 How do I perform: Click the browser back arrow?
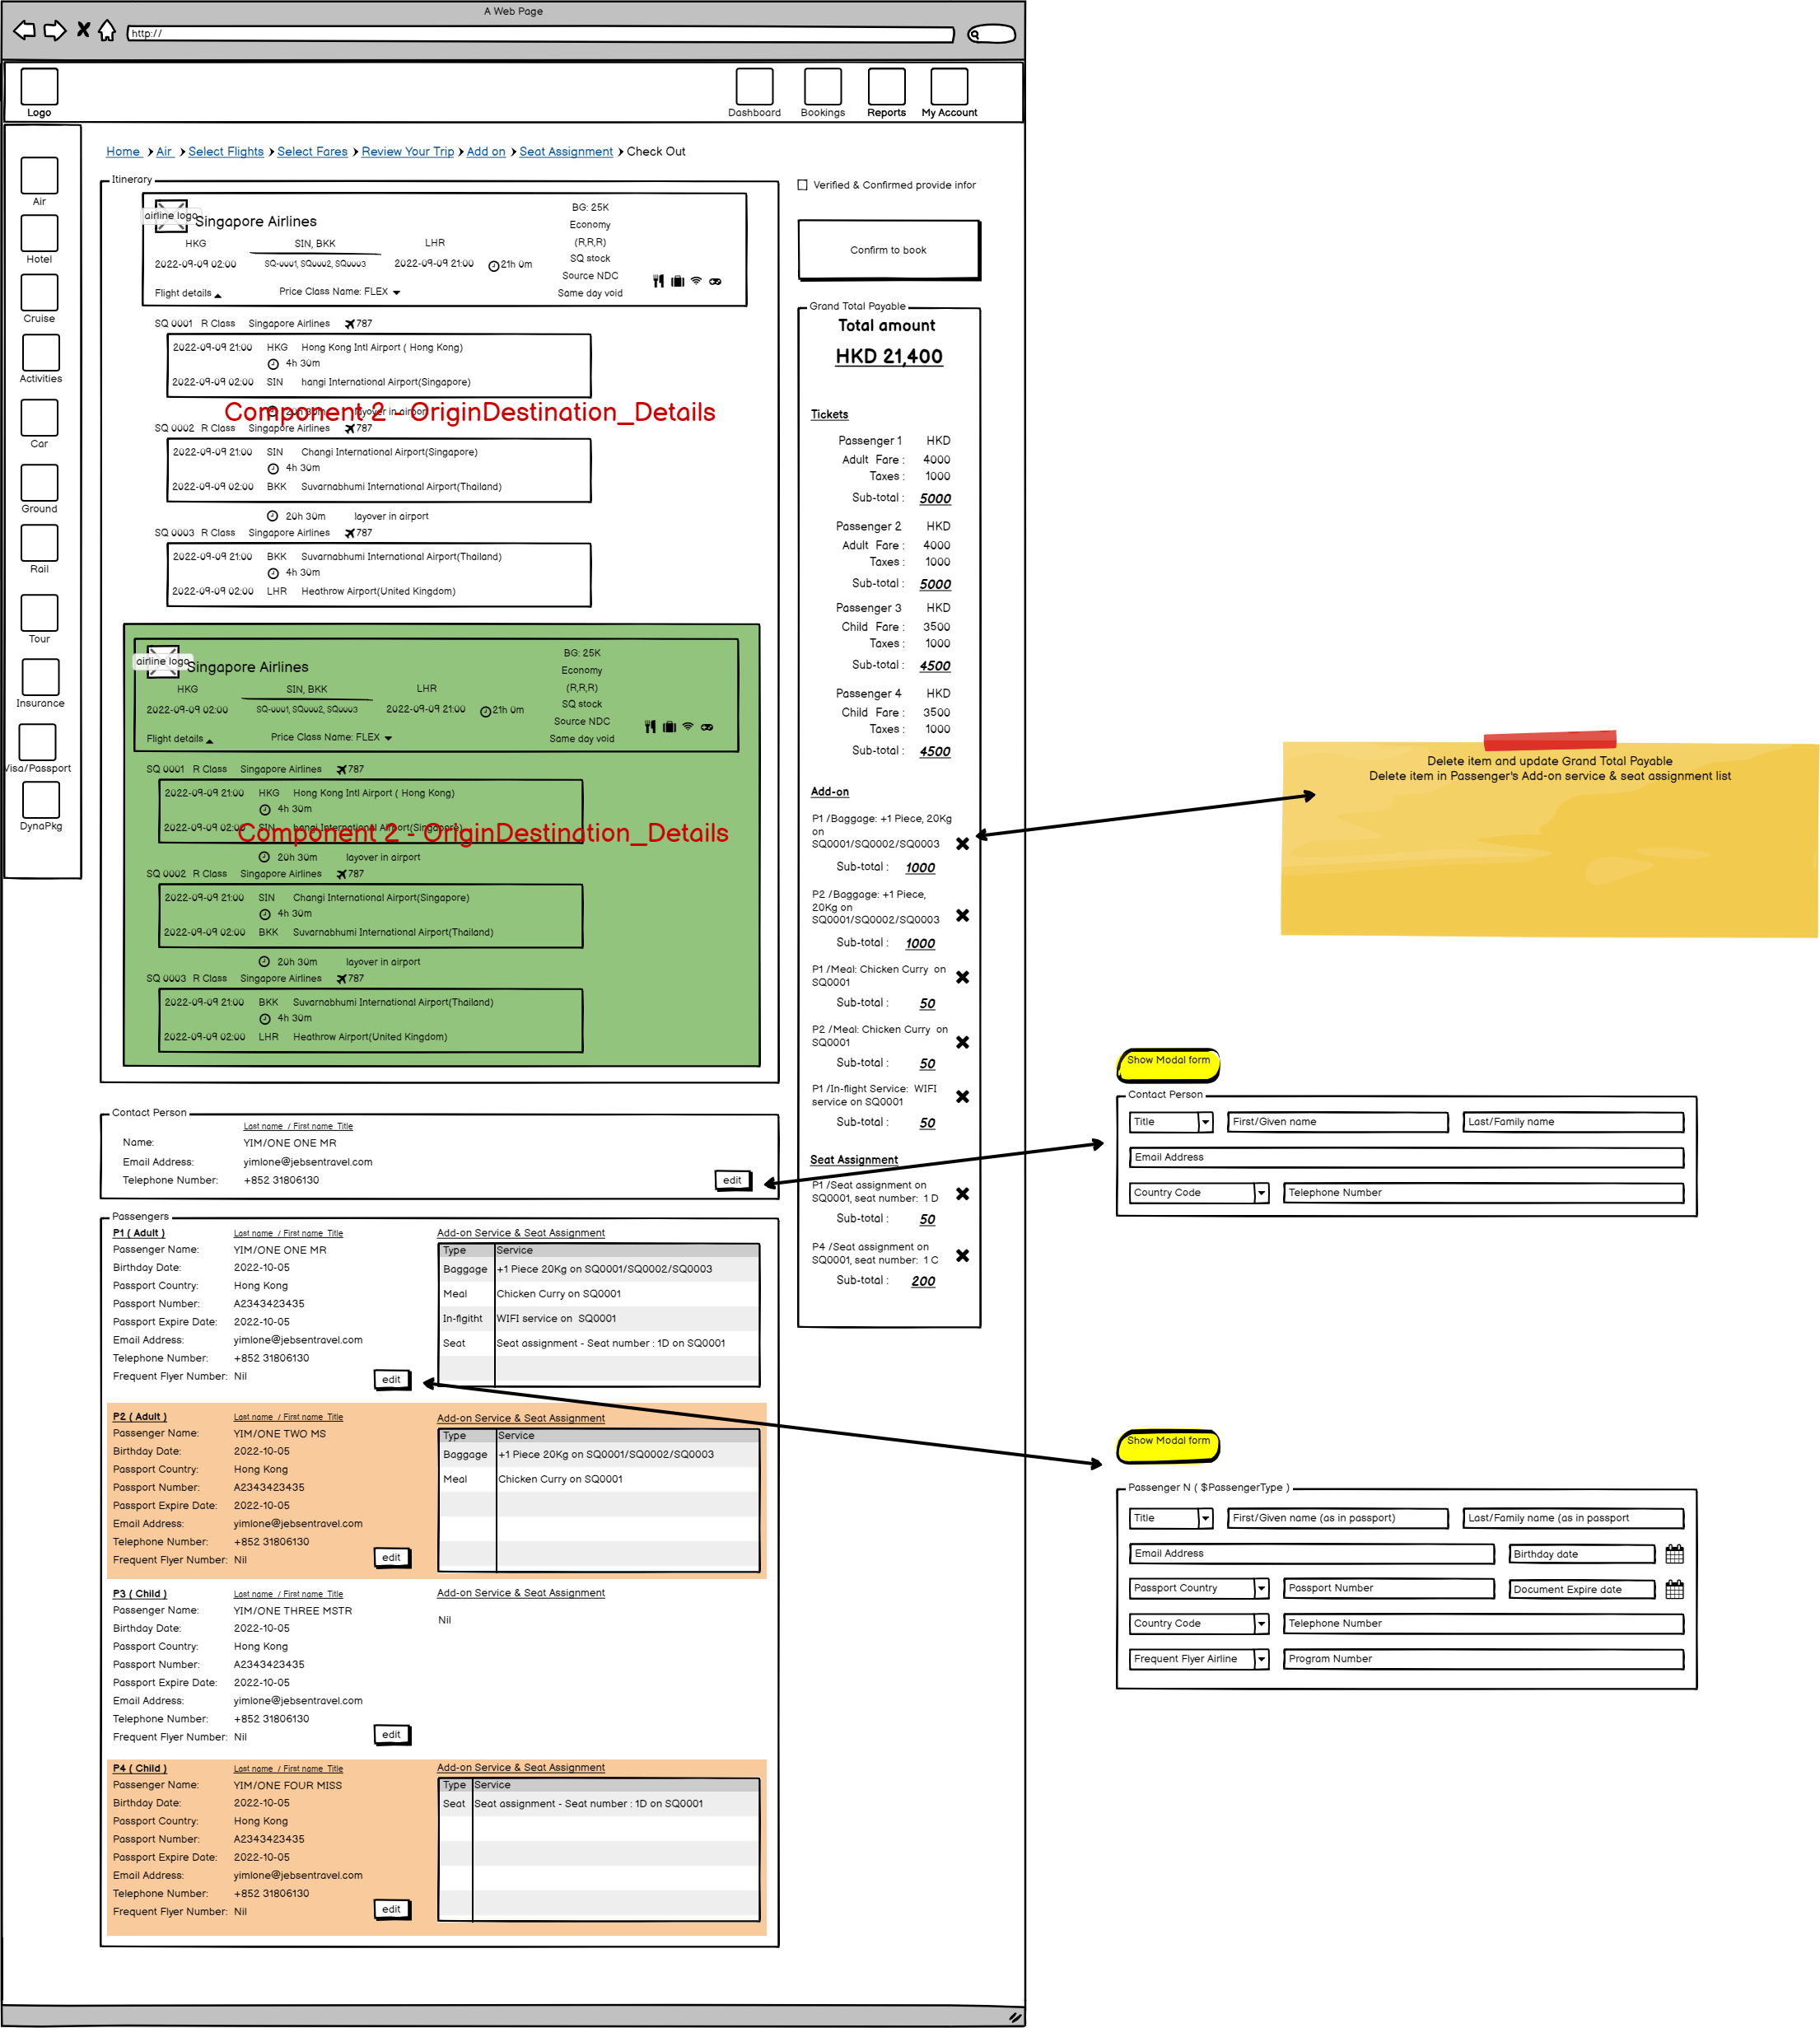tap(24, 30)
